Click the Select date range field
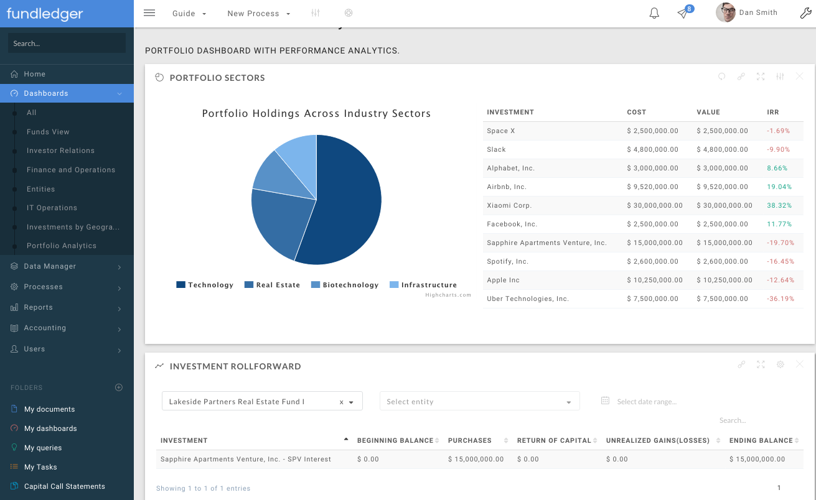816x500 pixels. (647, 402)
